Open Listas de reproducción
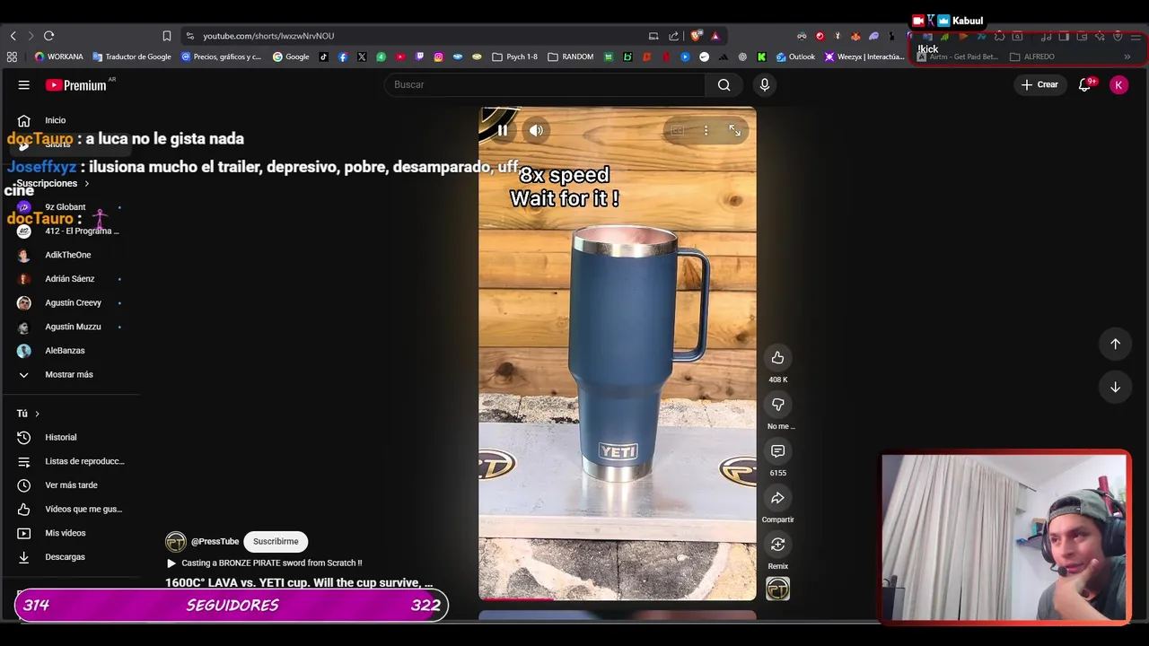1149x646 pixels. coord(84,461)
